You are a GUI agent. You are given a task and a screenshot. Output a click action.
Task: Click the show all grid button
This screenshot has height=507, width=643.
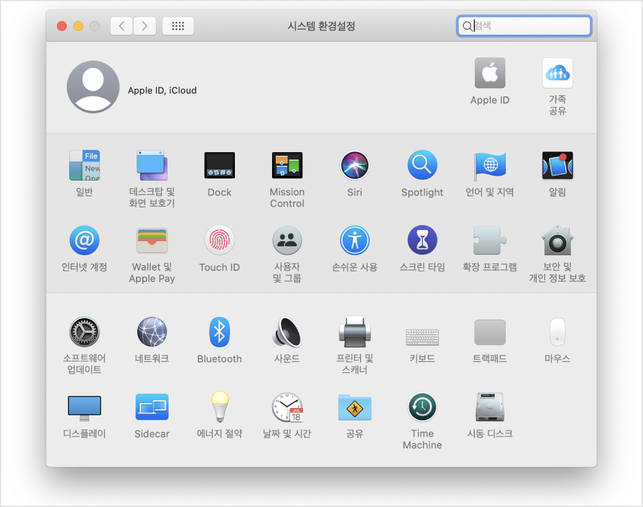click(x=178, y=26)
